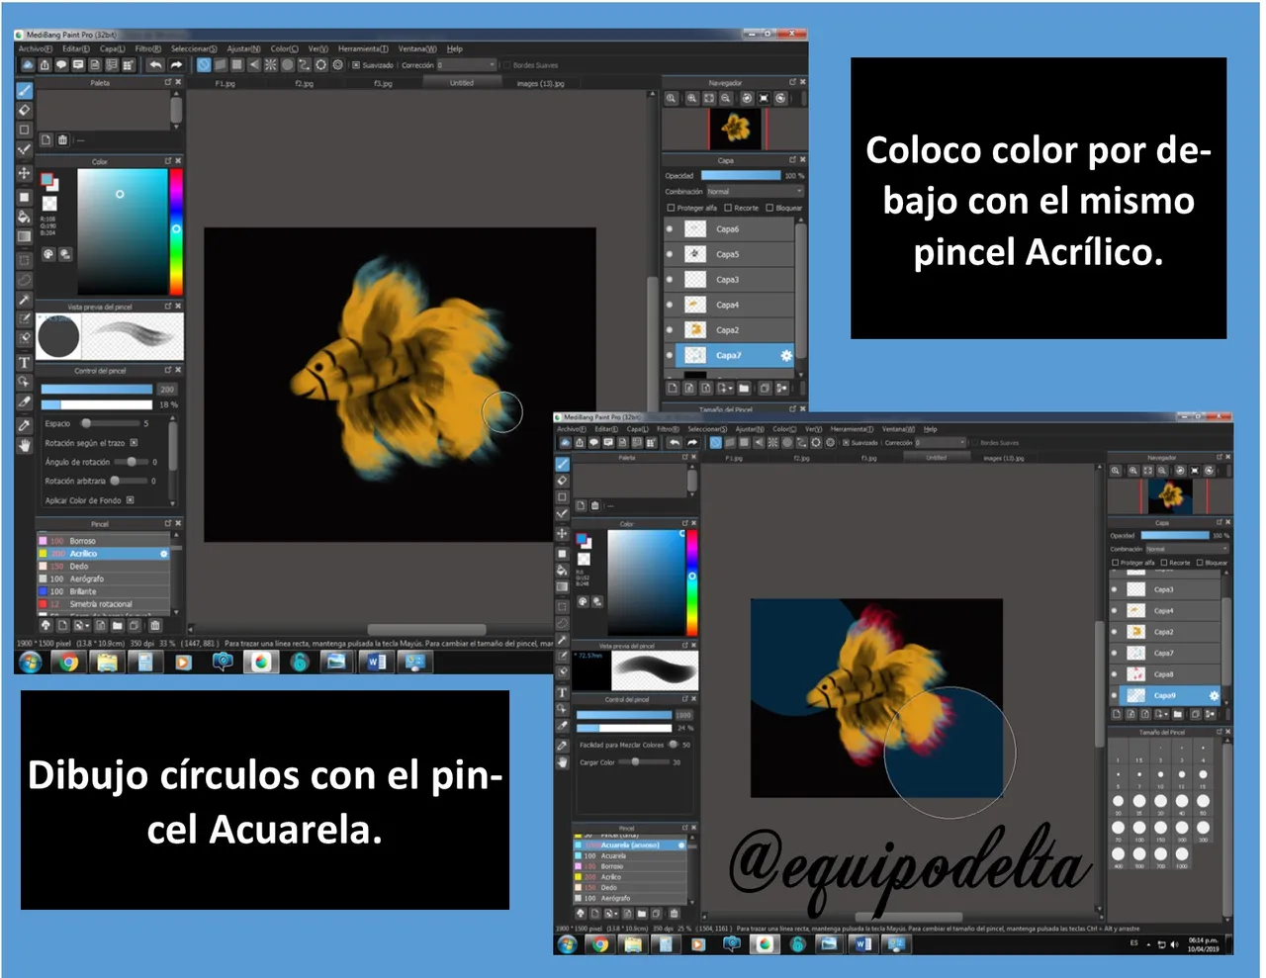
Task: Select the Brush tool in the lower-right window
Action: 562,464
